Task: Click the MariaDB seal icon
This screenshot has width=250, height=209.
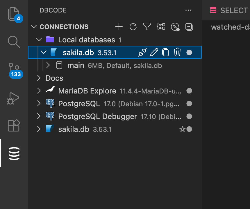Action: 50,90
